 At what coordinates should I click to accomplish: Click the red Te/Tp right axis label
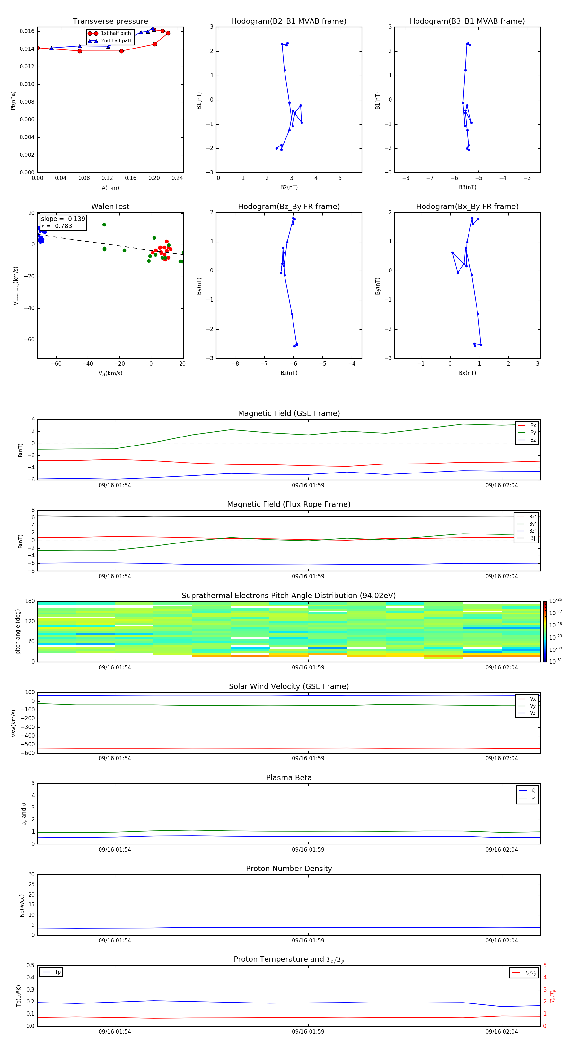pos(553,996)
